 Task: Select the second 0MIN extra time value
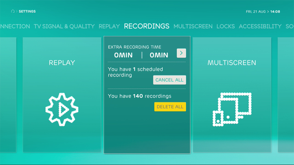[x=159, y=55]
